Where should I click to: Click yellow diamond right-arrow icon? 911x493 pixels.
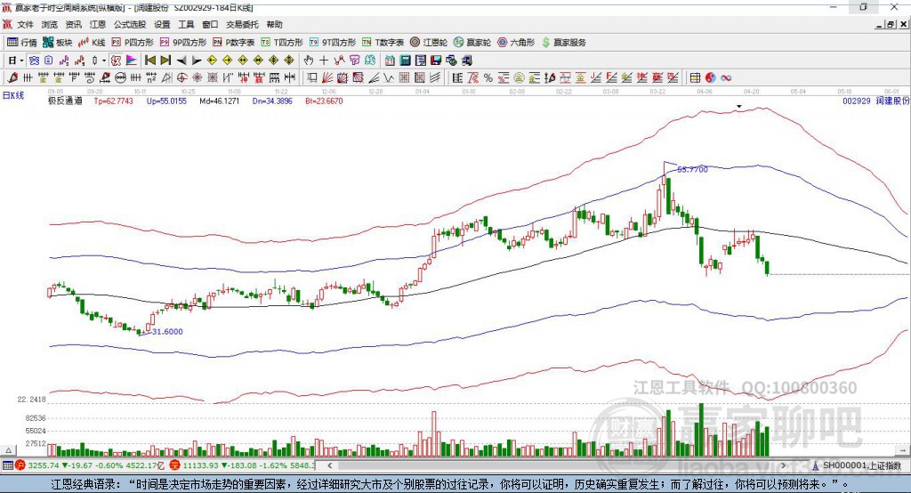coord(228,61)
